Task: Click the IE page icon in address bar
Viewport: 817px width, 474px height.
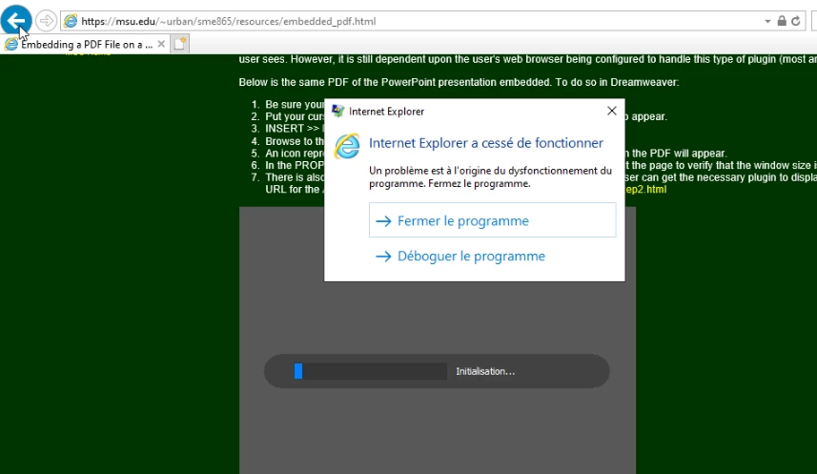Action: (x=71, y=21)
